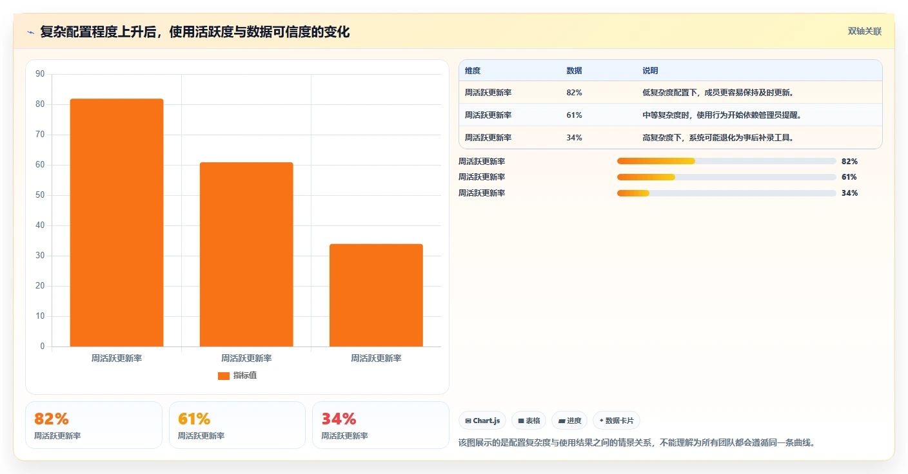Toggle the 指标值 legend label
908x474 pixels.
[245, 375]
